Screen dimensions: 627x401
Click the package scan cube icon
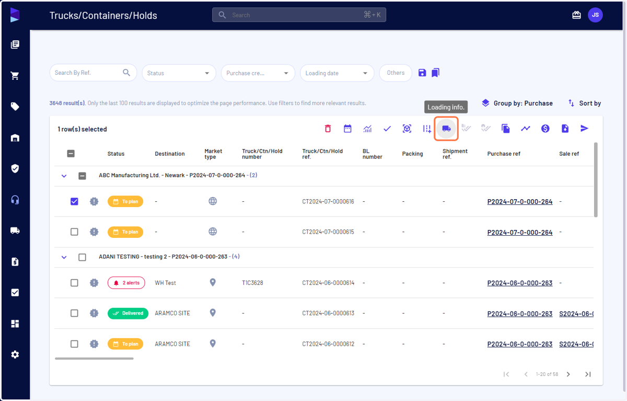tap(407, 129)
